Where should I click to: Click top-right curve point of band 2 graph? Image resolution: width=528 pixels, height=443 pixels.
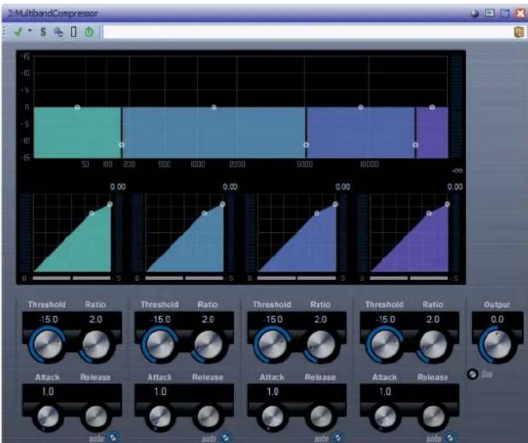click(x=222, y=205)
